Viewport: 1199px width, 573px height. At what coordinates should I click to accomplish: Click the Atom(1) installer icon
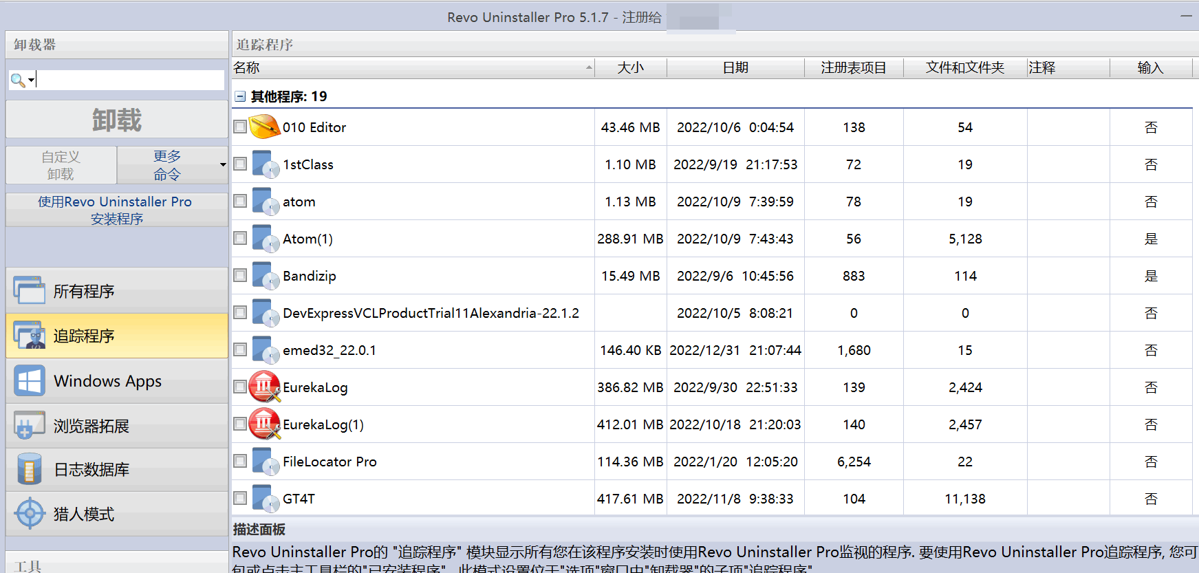(266, 239)
